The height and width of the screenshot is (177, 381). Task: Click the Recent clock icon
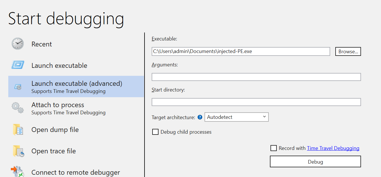pos(18,44)
